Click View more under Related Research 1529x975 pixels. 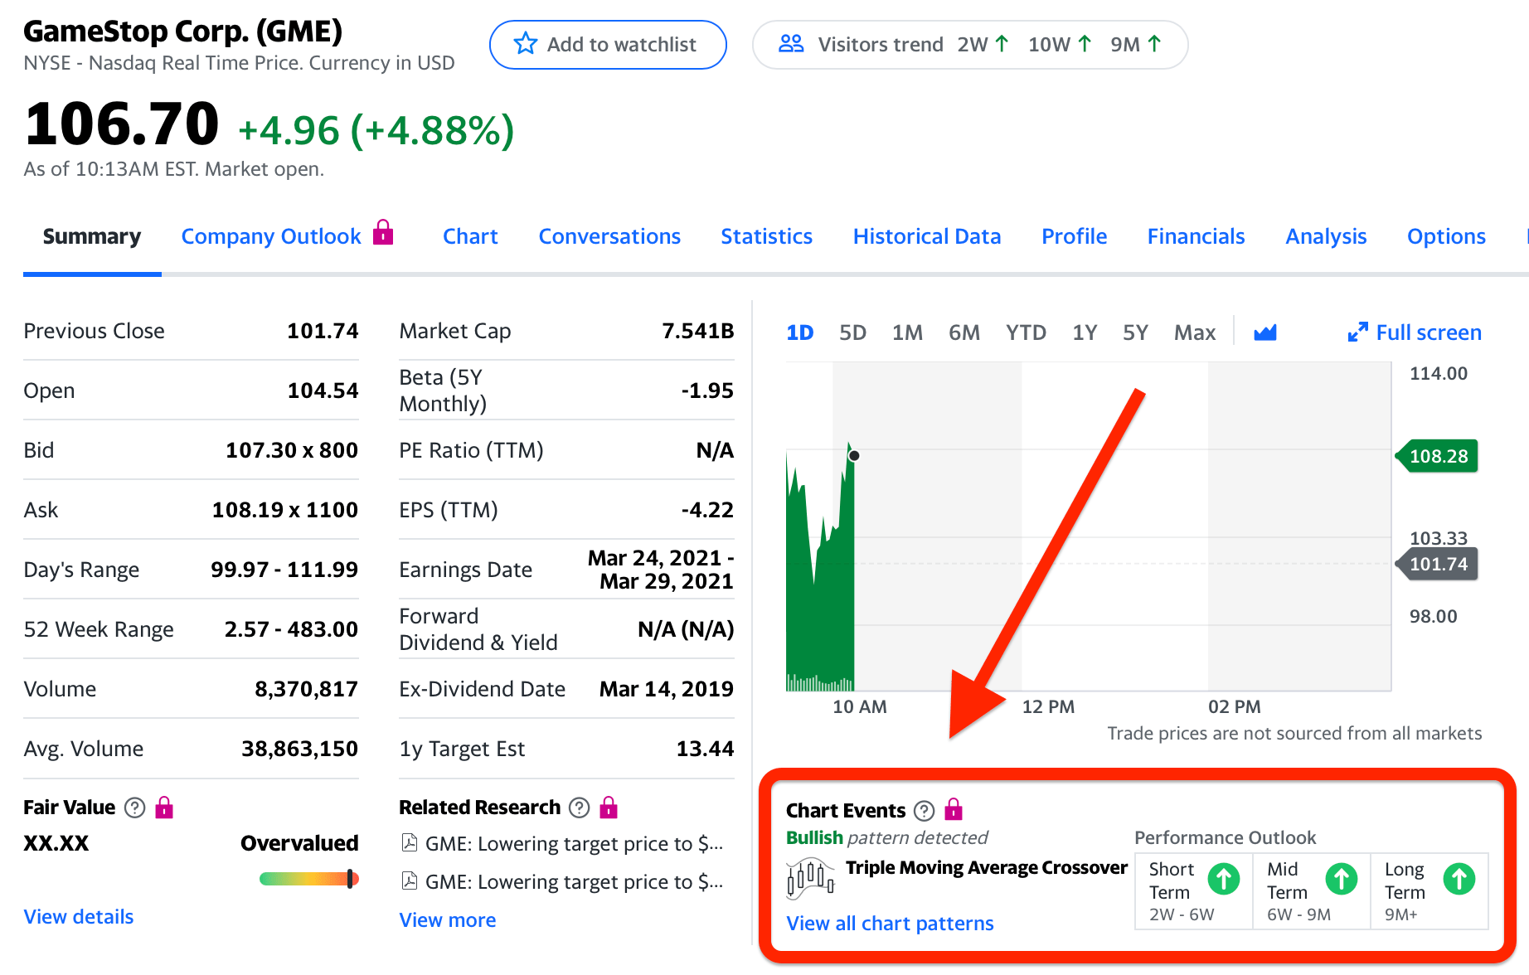448,920
